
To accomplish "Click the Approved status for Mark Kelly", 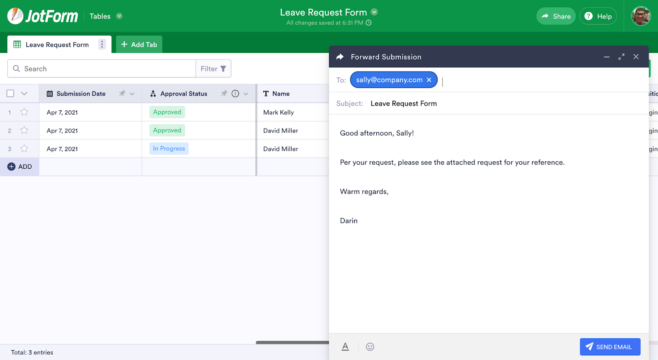I will [167, 112].
